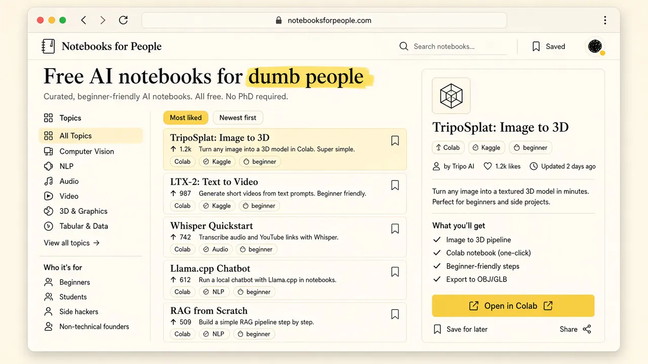648x364 pixels.
Task: Click the Students people icon
Action: pyautogui.click(x=49, y=297)
